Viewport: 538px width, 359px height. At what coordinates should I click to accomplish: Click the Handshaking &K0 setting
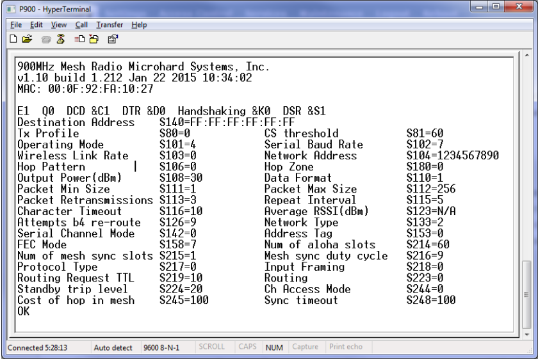[x=224, y=111]
